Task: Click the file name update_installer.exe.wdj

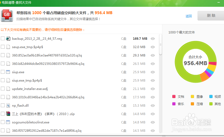Action: click(30, 89)
